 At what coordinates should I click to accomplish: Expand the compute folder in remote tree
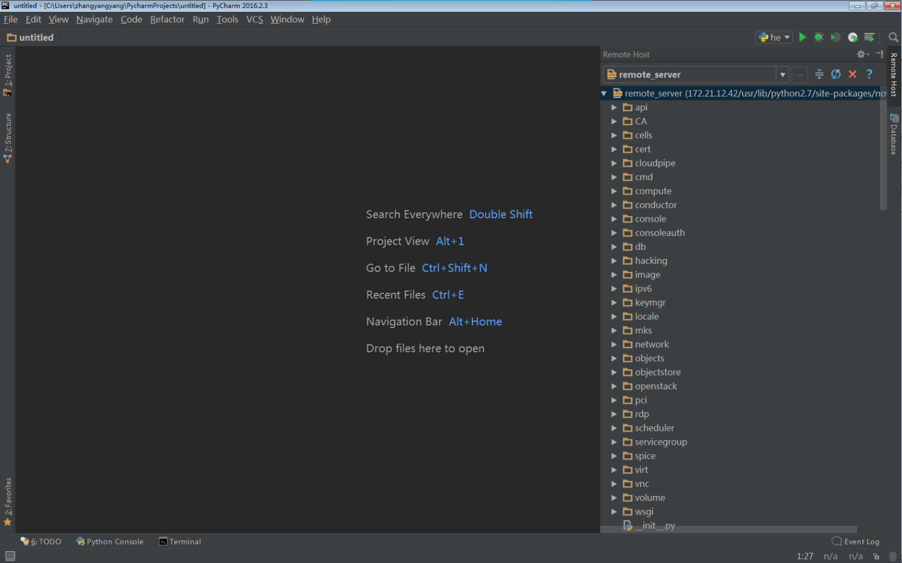coord(614,191)
